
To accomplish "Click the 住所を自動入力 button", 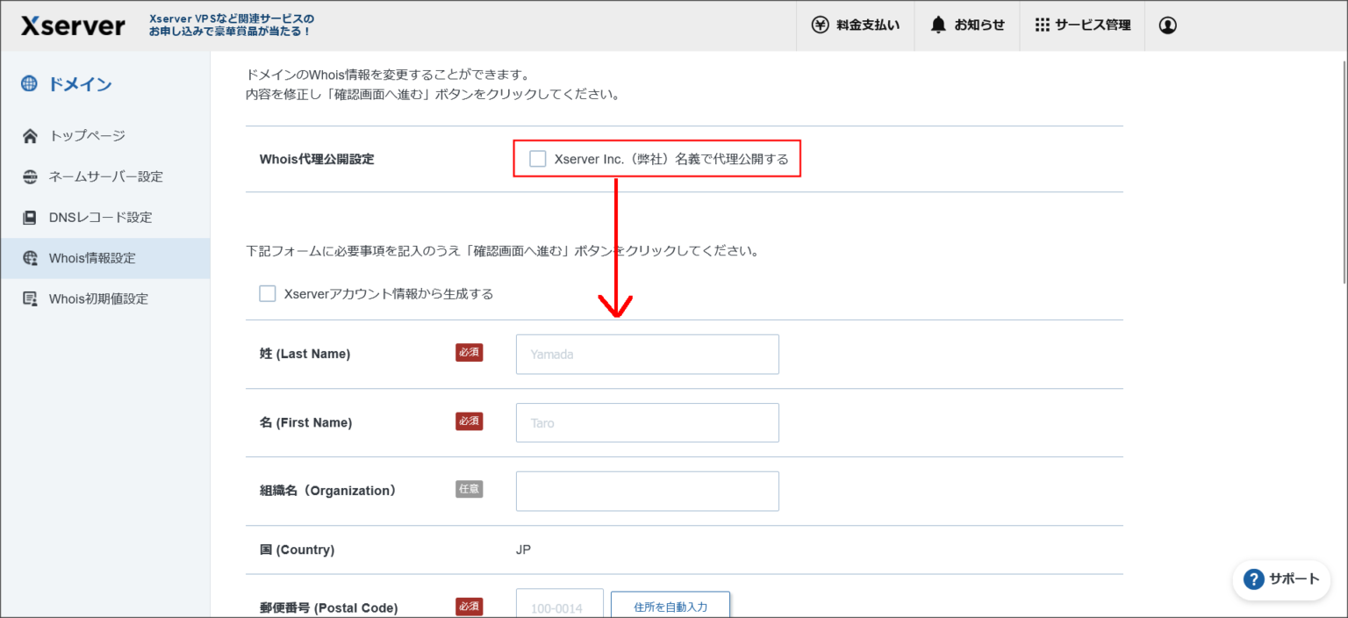I will 670,607.
